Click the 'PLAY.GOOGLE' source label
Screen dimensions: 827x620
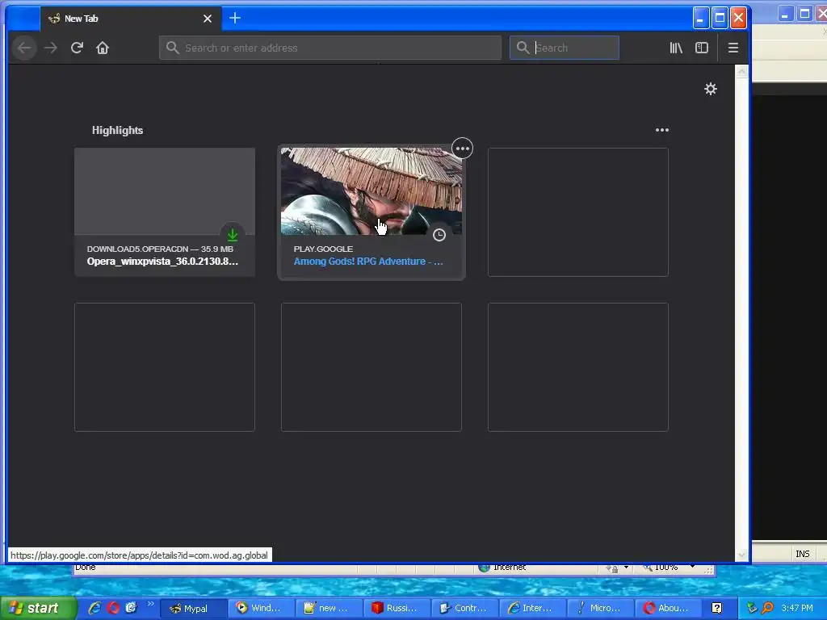(323, 249)
